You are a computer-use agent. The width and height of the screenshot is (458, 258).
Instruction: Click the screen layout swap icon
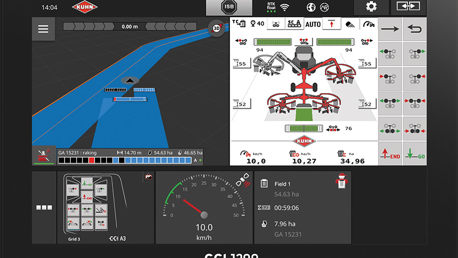(x=408, y=7)
